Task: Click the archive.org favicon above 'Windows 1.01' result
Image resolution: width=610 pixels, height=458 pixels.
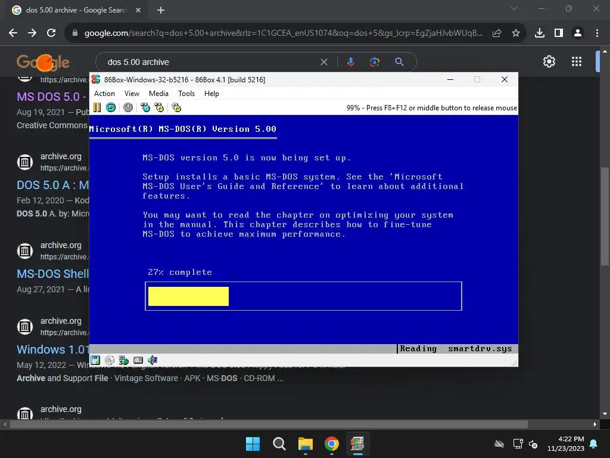Action: click(x=25, y=326)
